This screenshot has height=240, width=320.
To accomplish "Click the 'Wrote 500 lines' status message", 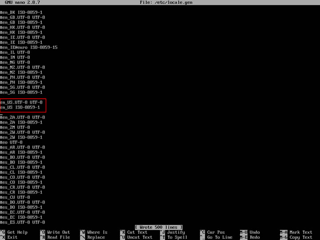I will 159,228.
